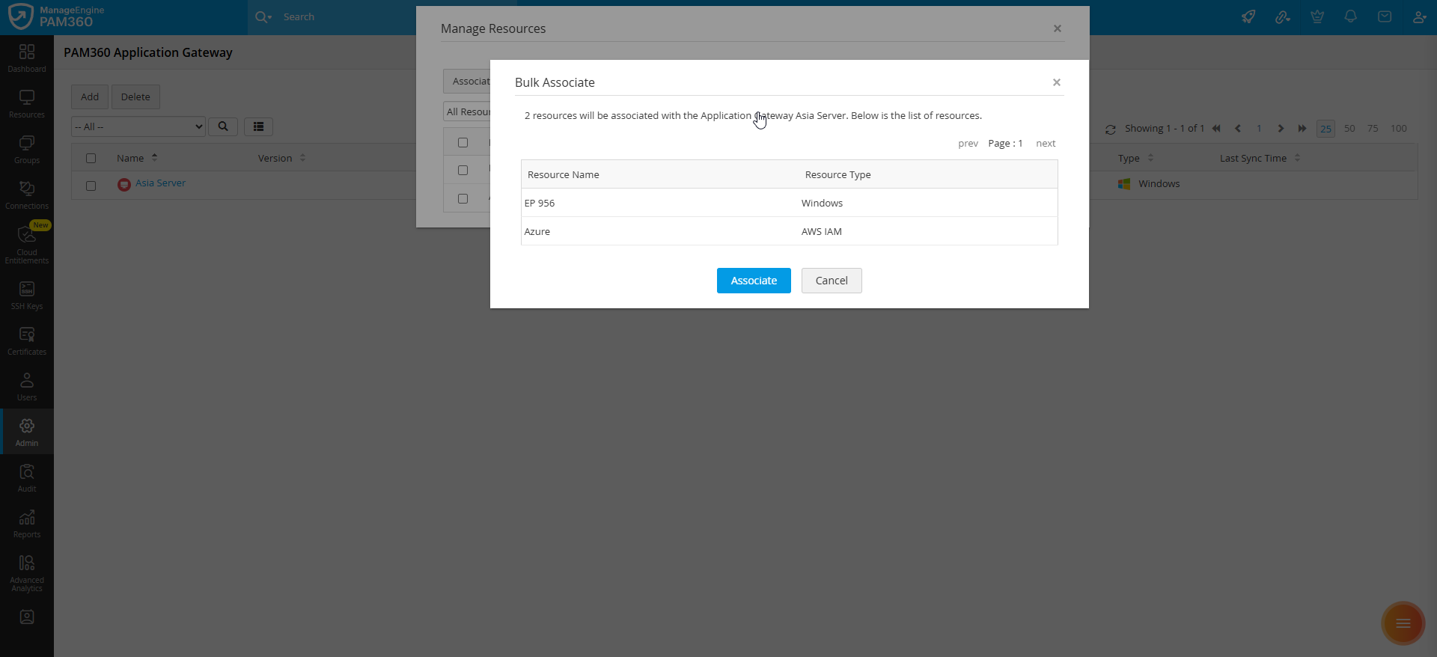Image resolution: width=1437 pixels, height=657 pixels.
Task: Set page size to 50 rows
Action: [1349, 129]
